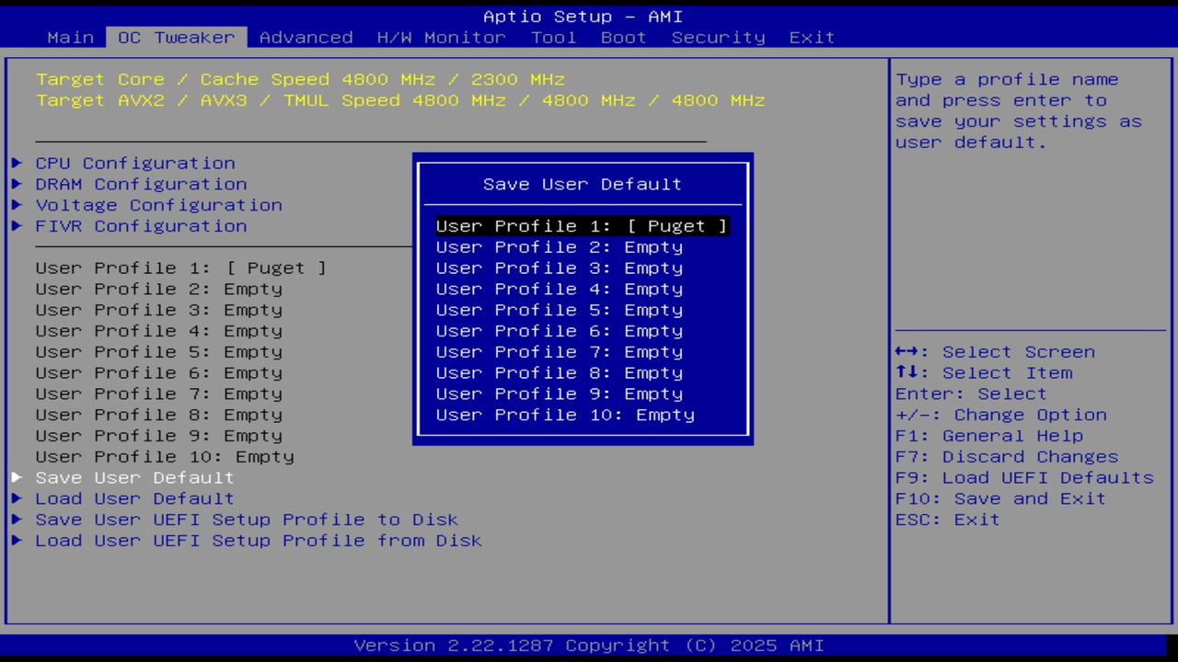Select the OC Tweaker tab
The image size is (1178, 662).
177,38
